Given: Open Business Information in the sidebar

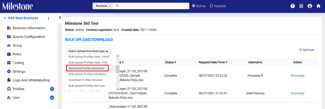Looking at the screenshot, I should (x=29, y=28).
